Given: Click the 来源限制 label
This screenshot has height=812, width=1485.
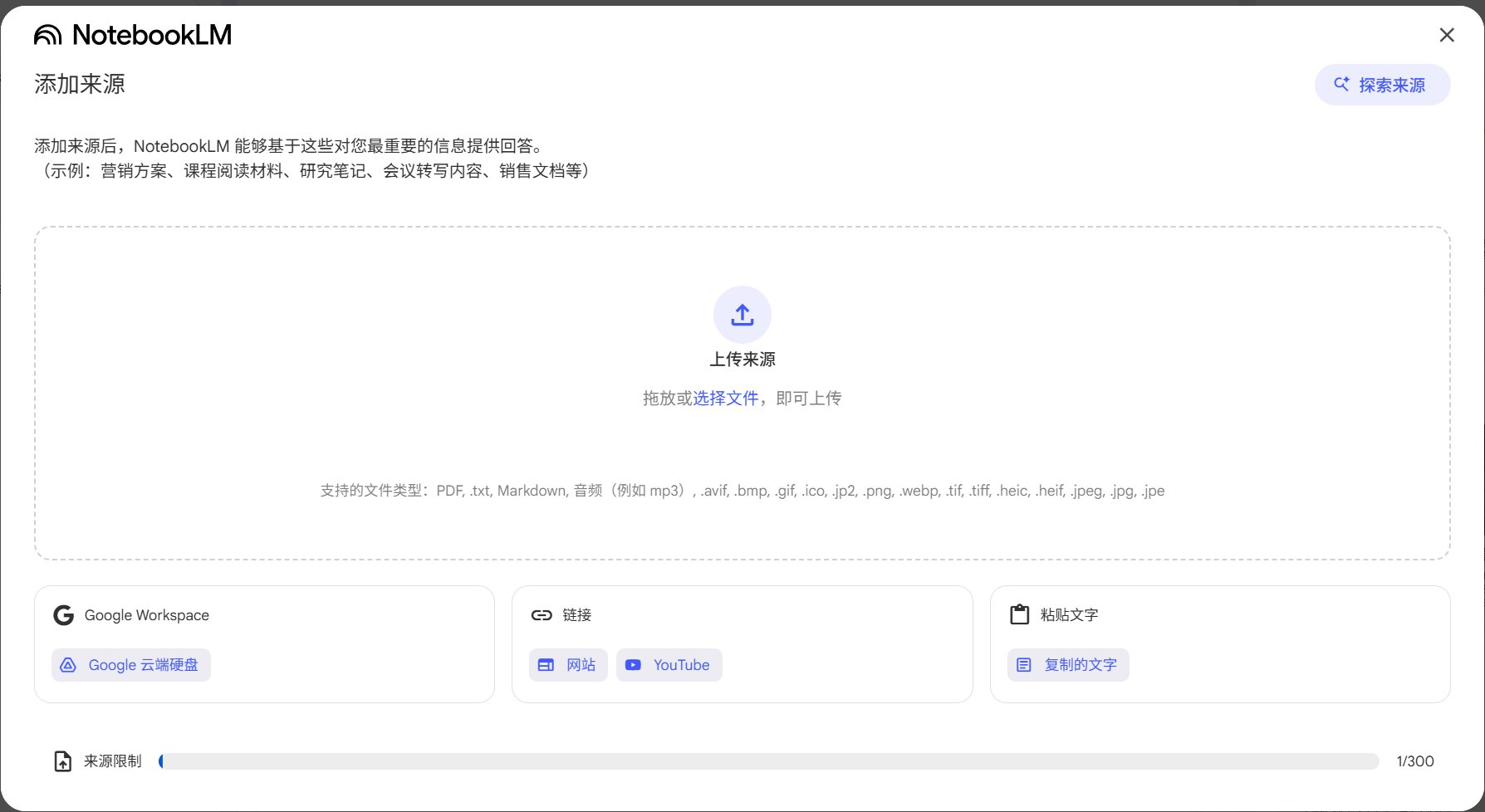Looking at the screenshot, I should pyautogui.click(x=113, y=761).
